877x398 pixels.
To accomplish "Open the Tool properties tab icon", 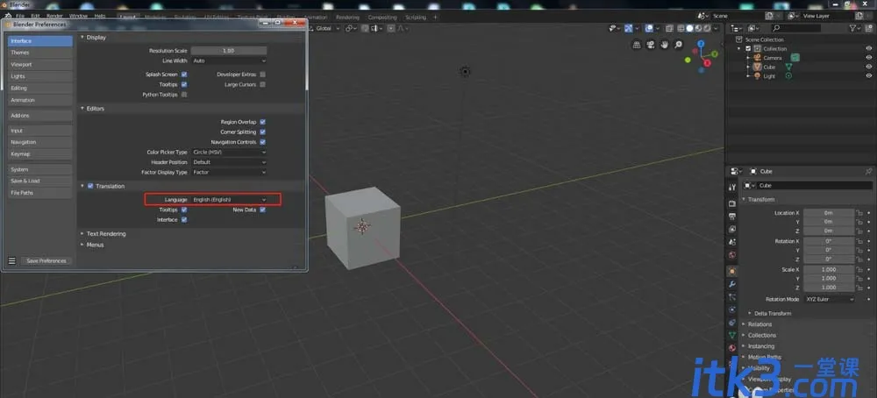I will (732, 188).
